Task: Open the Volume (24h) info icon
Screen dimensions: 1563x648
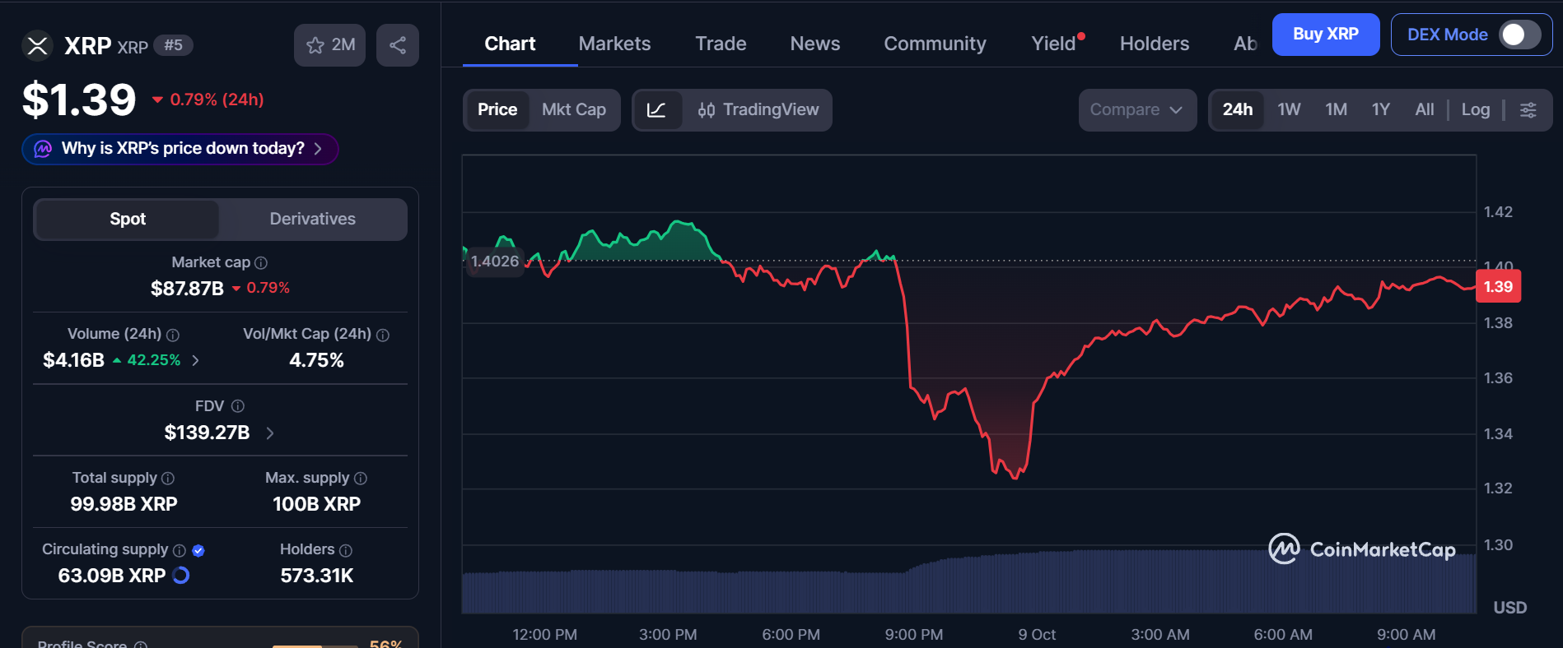Action: pos(173,335)
